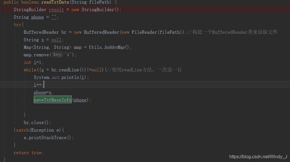Click Exception type in catch clause
Viewport: 290px width, 162px height.
point(42,130)
